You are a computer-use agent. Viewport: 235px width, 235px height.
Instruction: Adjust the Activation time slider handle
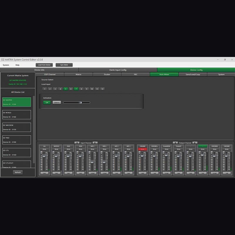point(80,103)
